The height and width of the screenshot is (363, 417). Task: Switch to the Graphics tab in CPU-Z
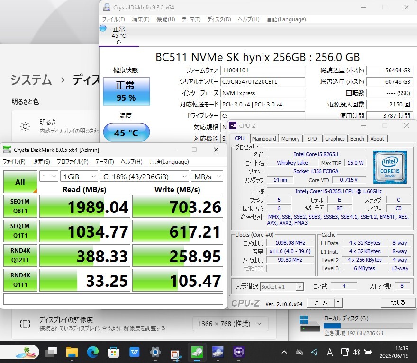click(335, 139)
